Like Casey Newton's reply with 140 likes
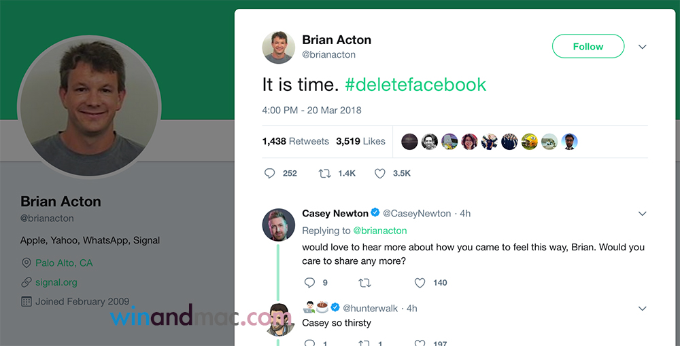Viewport: 680px width, 346px height. 420,282
